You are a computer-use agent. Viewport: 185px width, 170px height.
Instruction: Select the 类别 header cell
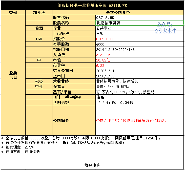click(x=13, y=12)
